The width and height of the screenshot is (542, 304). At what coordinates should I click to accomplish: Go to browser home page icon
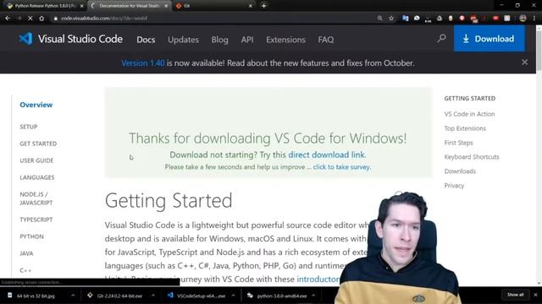point(41,19)
